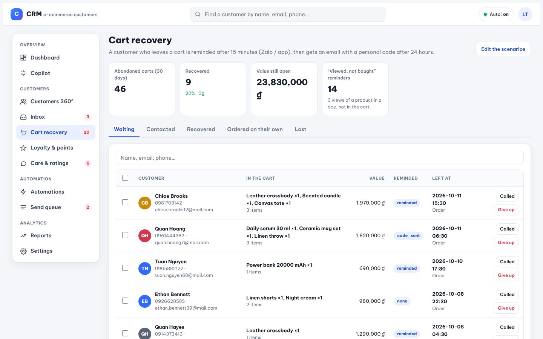The height and width of the screenshot is (339, 543).
Task: Open the Abandoned carts (30 days) card
Action: [x=142, y=89]
